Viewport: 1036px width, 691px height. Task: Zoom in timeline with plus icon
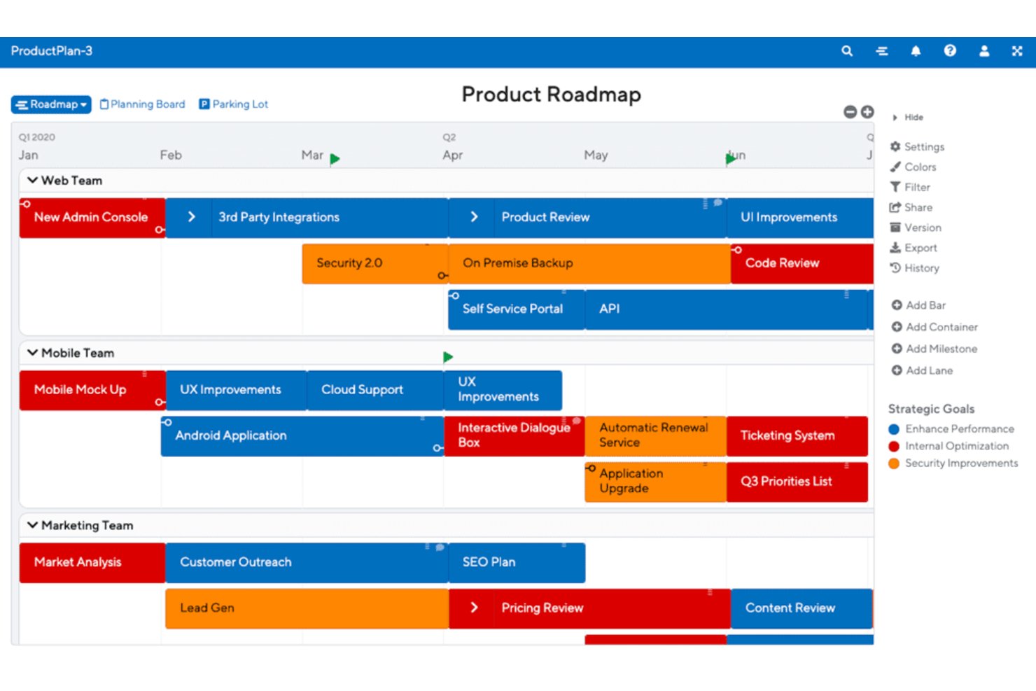(867, 112)
